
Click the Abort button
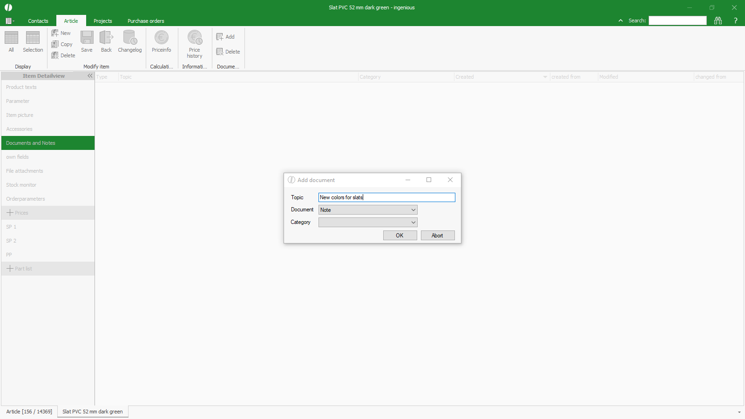[437, 236]
